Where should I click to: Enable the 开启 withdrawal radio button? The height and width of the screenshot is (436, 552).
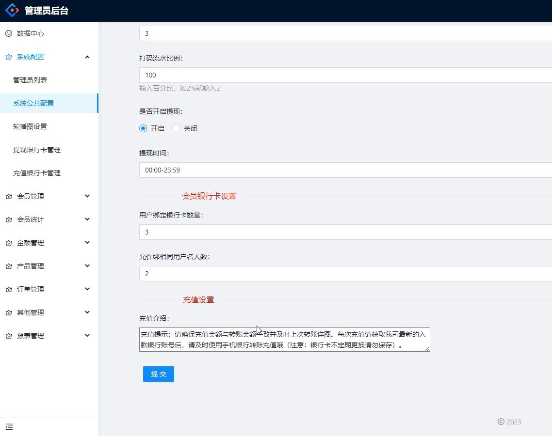click(x=143, y=128)
